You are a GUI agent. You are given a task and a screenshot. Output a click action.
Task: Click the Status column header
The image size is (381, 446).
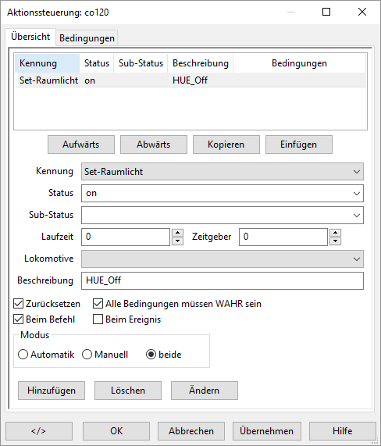point(97,63)
